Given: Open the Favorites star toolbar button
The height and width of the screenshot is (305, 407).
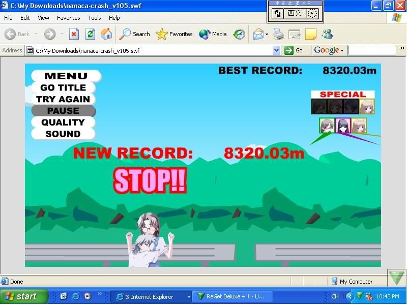Looking at the screenshot, I should pyautogui.click(x=174, y=34).
